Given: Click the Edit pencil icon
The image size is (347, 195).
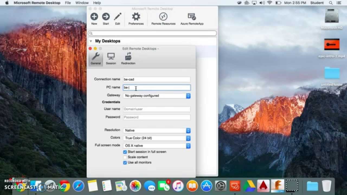Looking at the screenshot, I should point(117,17).
